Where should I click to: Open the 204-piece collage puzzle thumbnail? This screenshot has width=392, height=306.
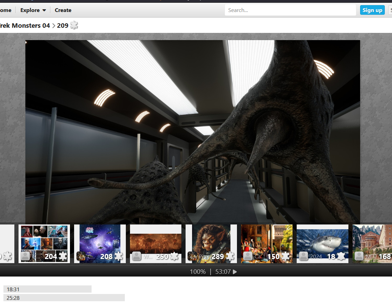tap(44, 244)
